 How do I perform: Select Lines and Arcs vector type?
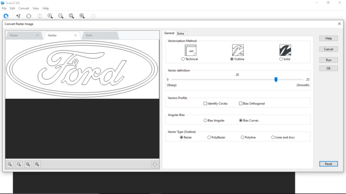tap(273, 137)
